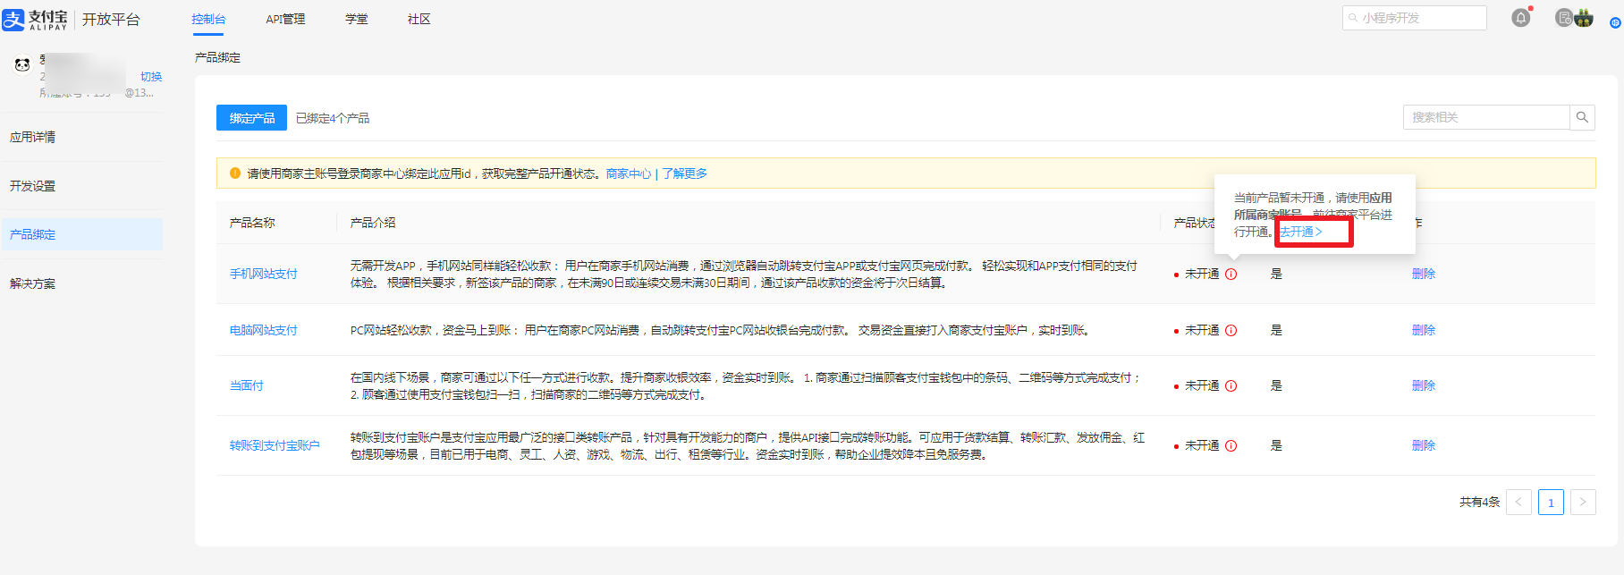Open the 社区 tab
This screenshot has width=1624, height=575.
point(419,19)
